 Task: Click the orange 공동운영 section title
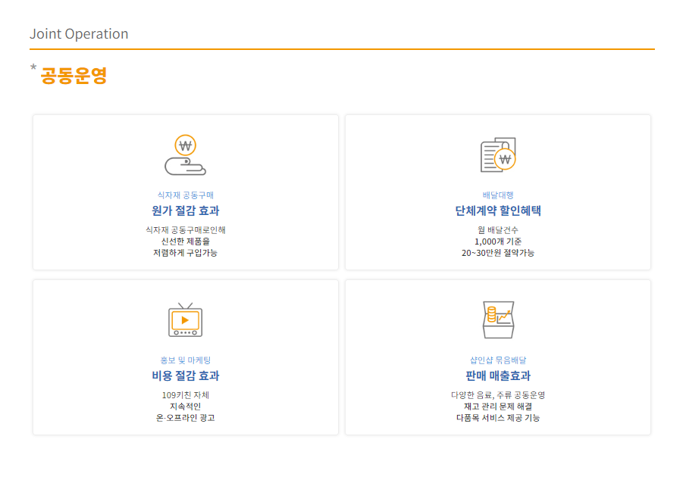click(x=74, y=76)
